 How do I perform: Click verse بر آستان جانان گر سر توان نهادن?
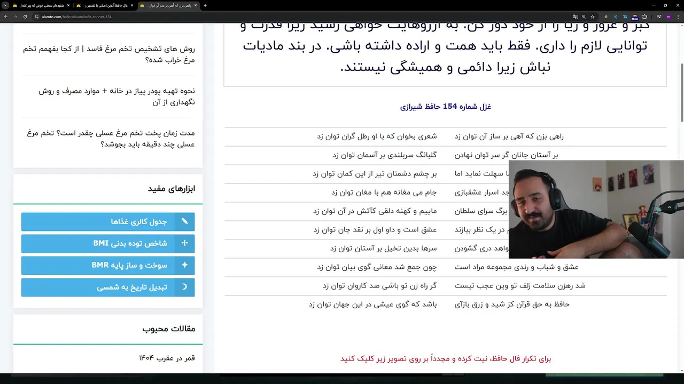coord(506,155)
